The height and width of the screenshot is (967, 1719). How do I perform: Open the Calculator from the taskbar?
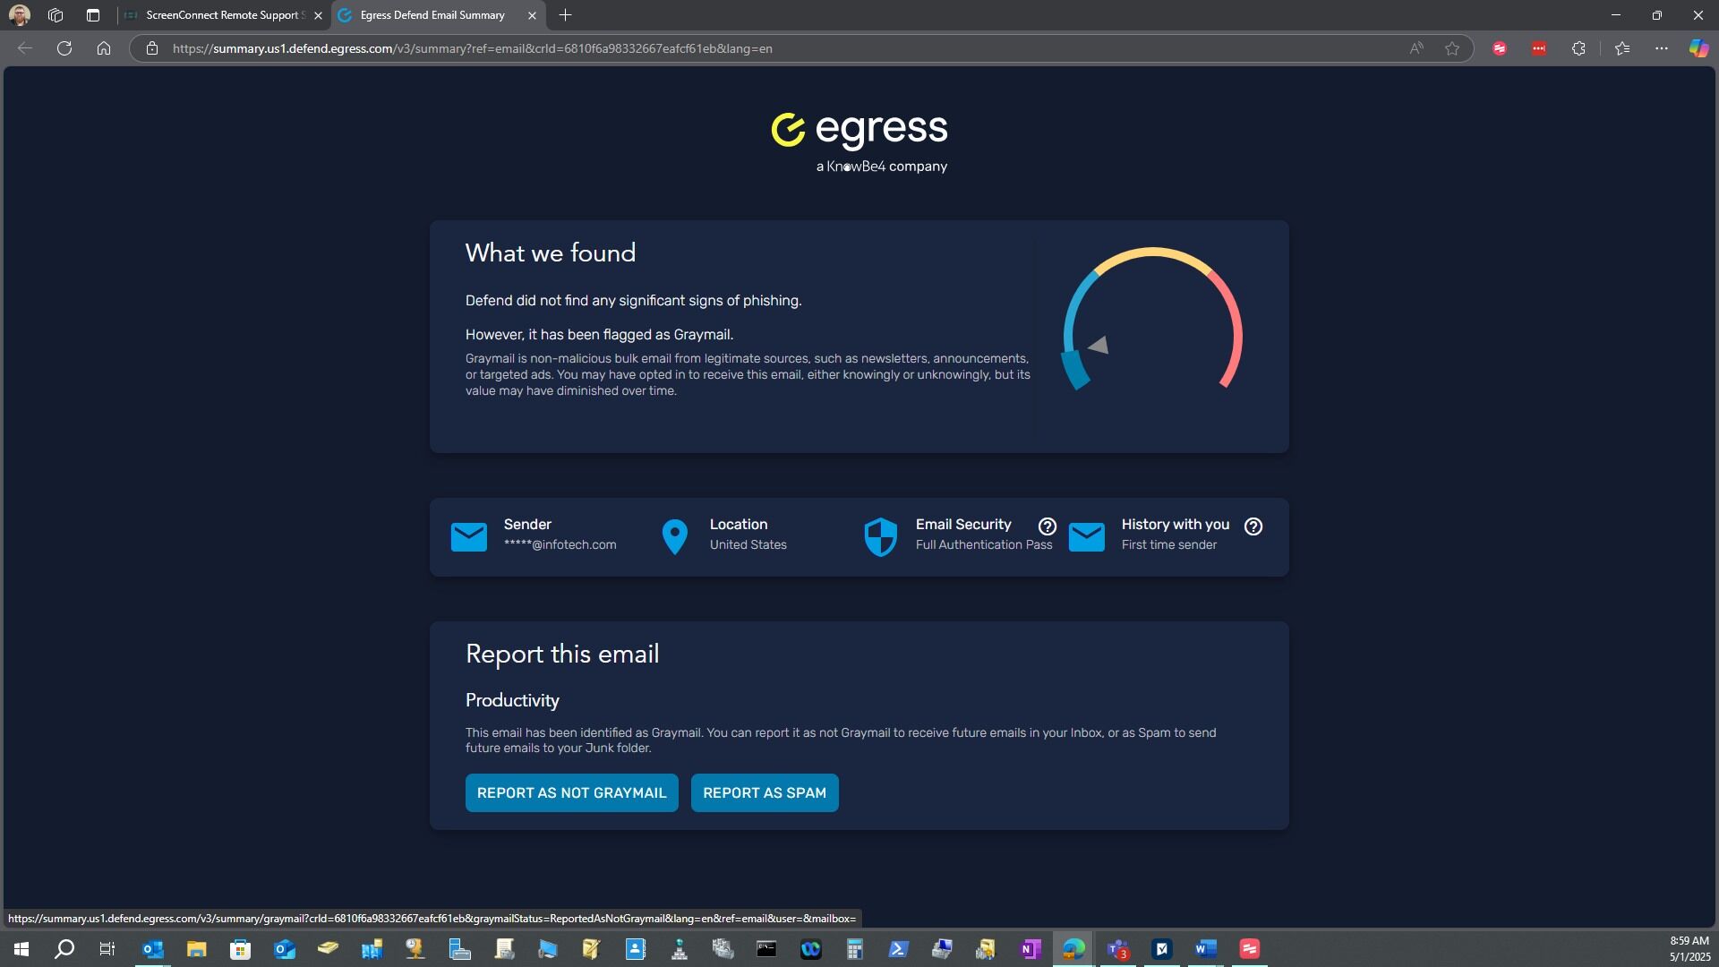click(x=855, y=949)
